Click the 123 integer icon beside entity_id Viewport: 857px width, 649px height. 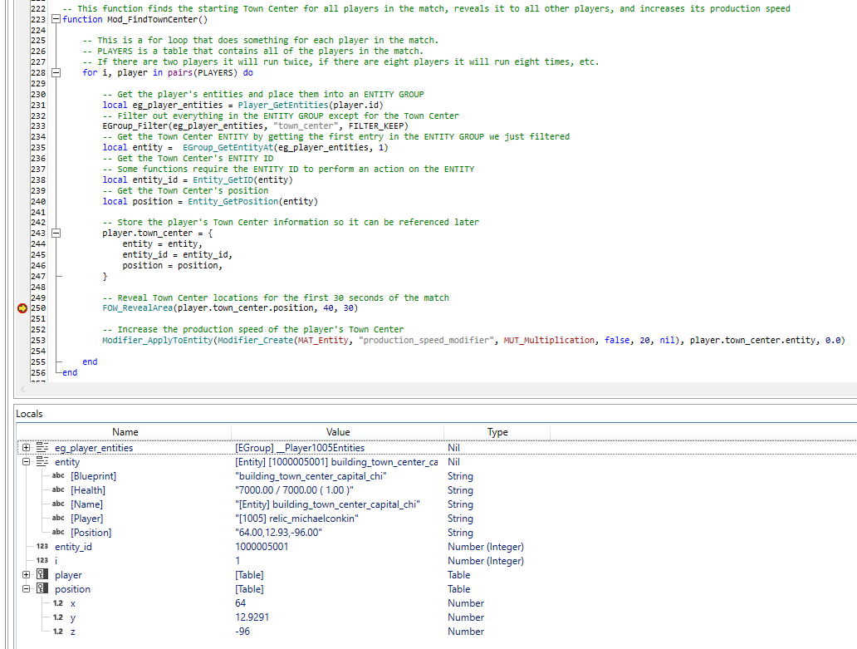[x=42, y=546]
